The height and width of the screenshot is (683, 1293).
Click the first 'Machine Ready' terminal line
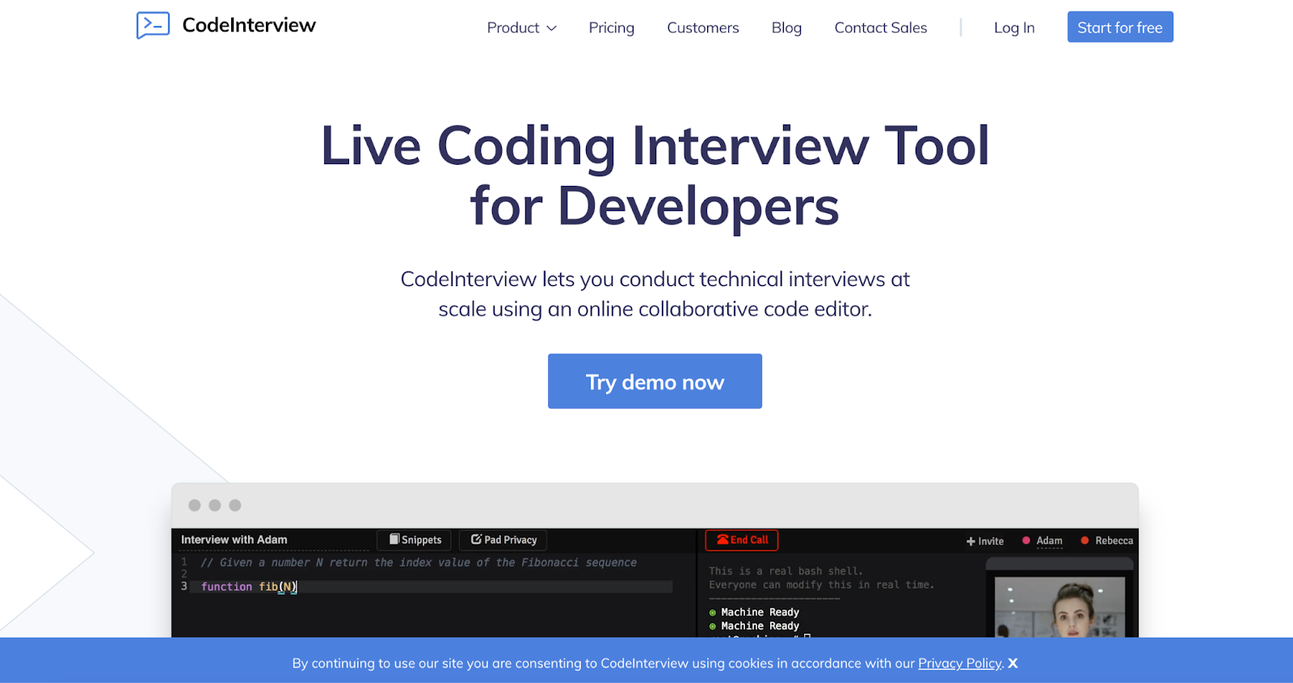(x=760, y=612)
